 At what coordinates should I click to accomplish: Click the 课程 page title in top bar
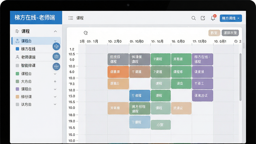point(80,18)
